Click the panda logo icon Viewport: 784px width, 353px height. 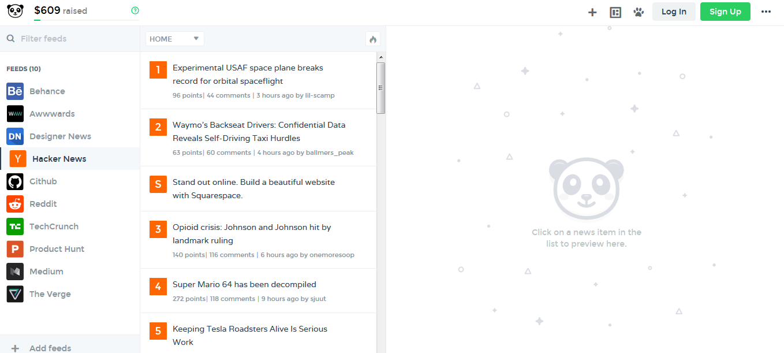15,12
